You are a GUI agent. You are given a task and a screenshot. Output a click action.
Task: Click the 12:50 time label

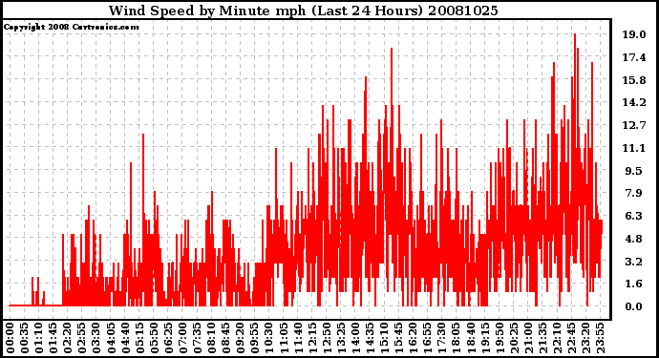click(326, 338)
